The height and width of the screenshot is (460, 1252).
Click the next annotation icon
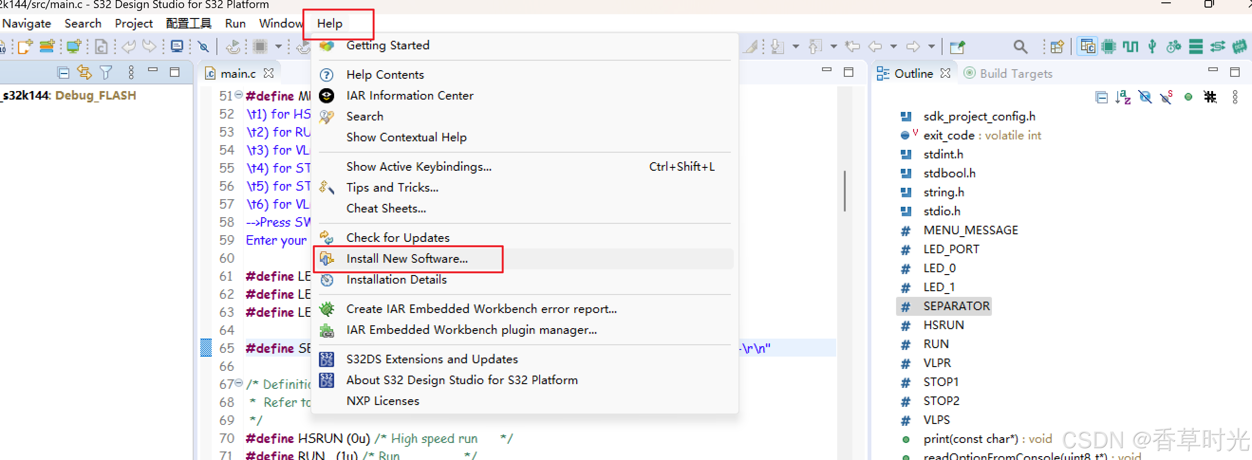point(778,46)
